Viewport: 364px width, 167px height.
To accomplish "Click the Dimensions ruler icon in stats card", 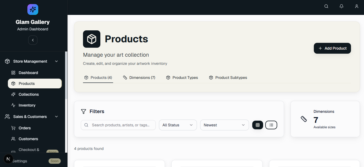I will point(304,119).
